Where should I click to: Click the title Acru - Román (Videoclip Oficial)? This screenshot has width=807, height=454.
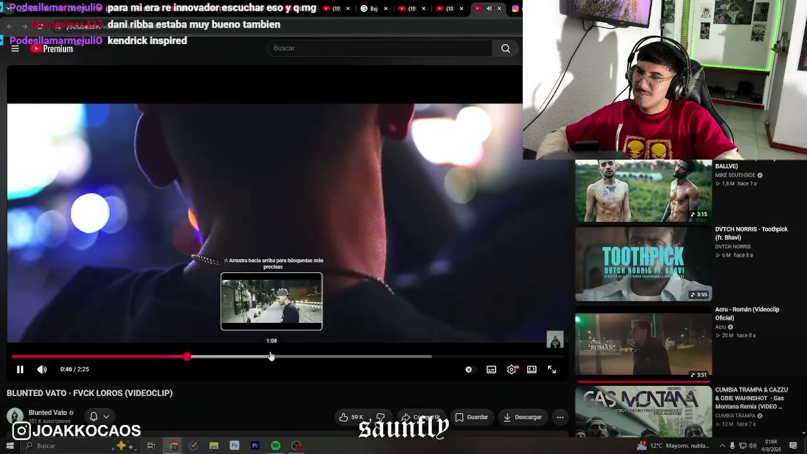pyautogui.click(x=747, y=313)
